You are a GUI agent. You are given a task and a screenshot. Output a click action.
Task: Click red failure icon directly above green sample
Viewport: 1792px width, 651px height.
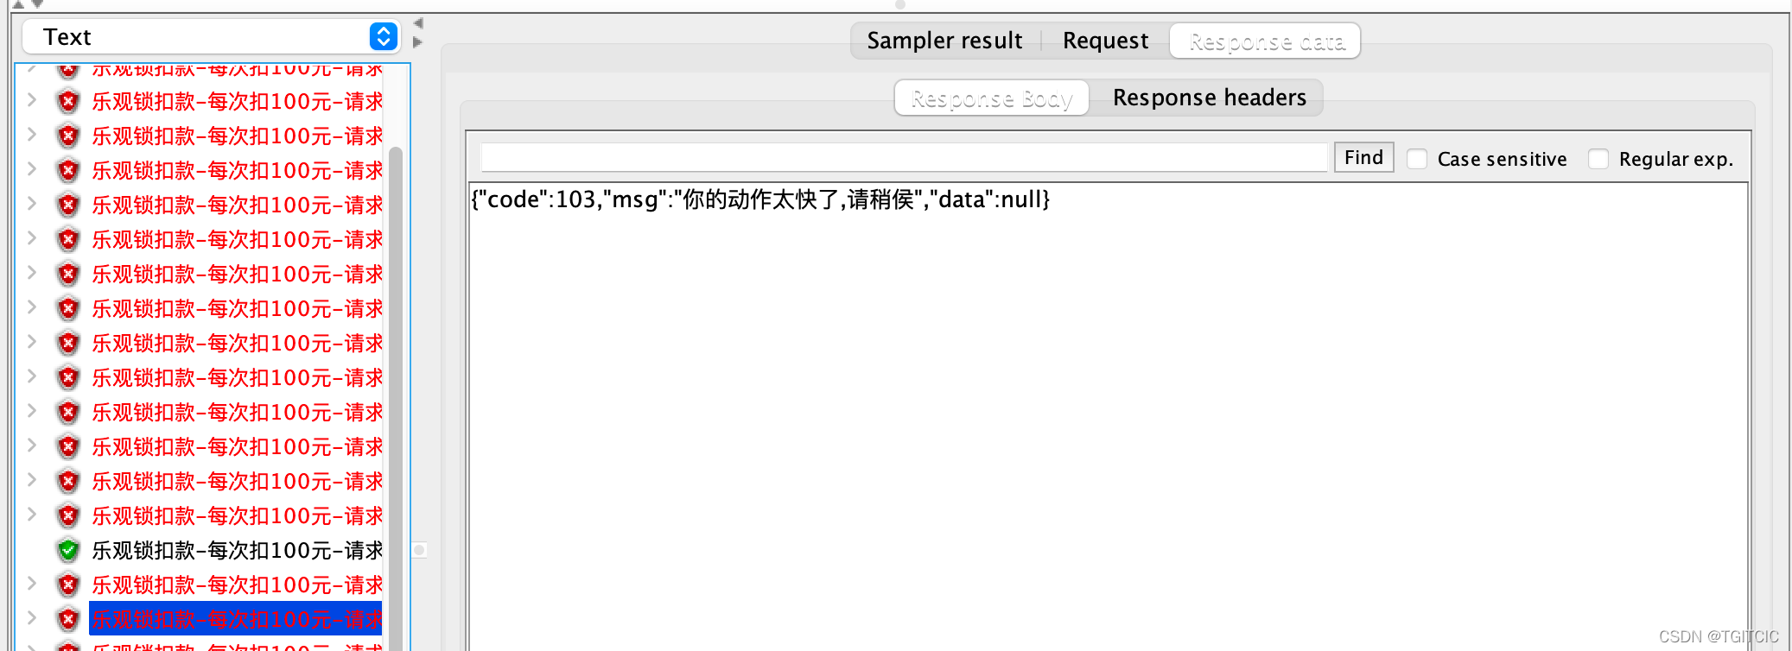(68, 515)
